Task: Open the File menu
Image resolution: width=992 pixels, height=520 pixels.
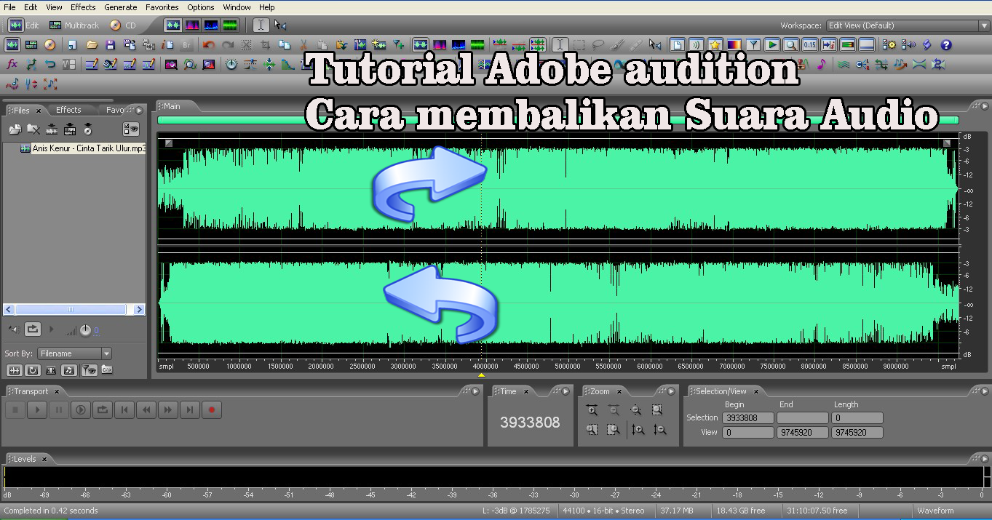Action: click(9, 7)
